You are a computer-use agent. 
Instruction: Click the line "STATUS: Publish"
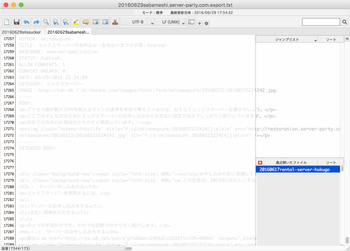click(40, 58)
